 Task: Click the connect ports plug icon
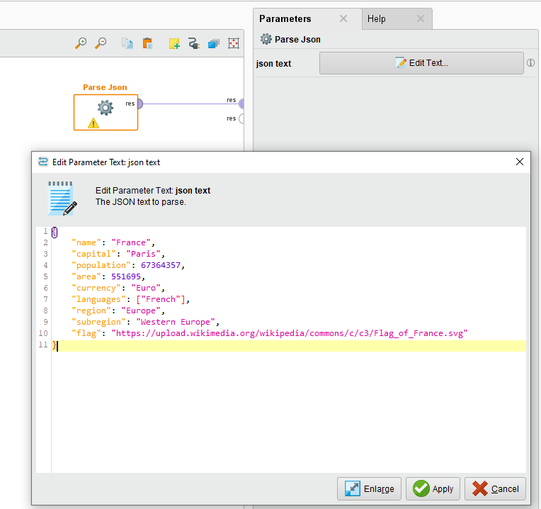tap(193, 44)
